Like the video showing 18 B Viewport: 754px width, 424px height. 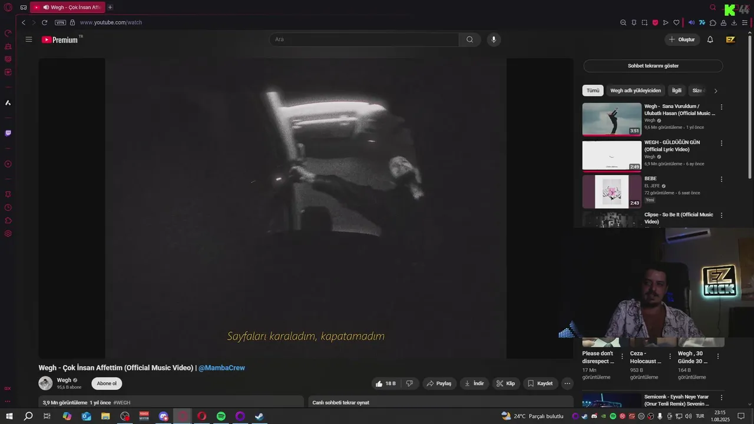tap(386, 383)
